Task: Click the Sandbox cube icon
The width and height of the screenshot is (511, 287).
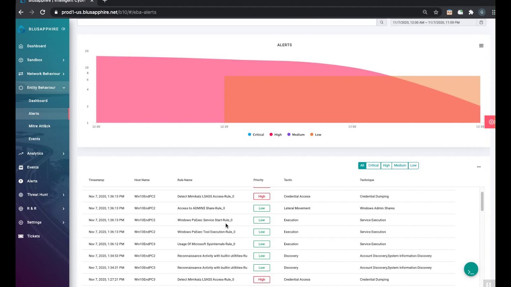Action: (x=21, y=60)
